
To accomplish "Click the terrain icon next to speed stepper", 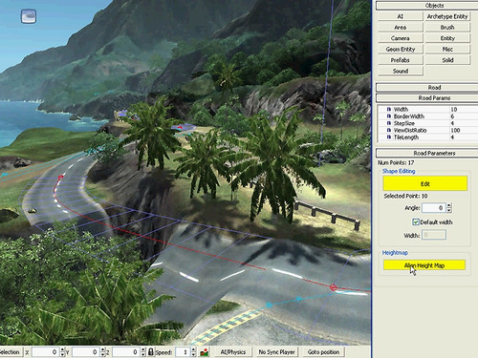I will (x=205, y=352).
